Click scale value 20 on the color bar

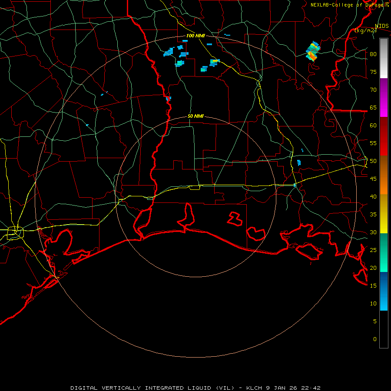pos(373,268)
